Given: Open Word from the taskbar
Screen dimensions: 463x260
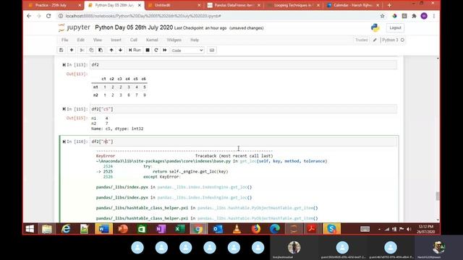Looking at the screenshot, I should coord(103,229).
